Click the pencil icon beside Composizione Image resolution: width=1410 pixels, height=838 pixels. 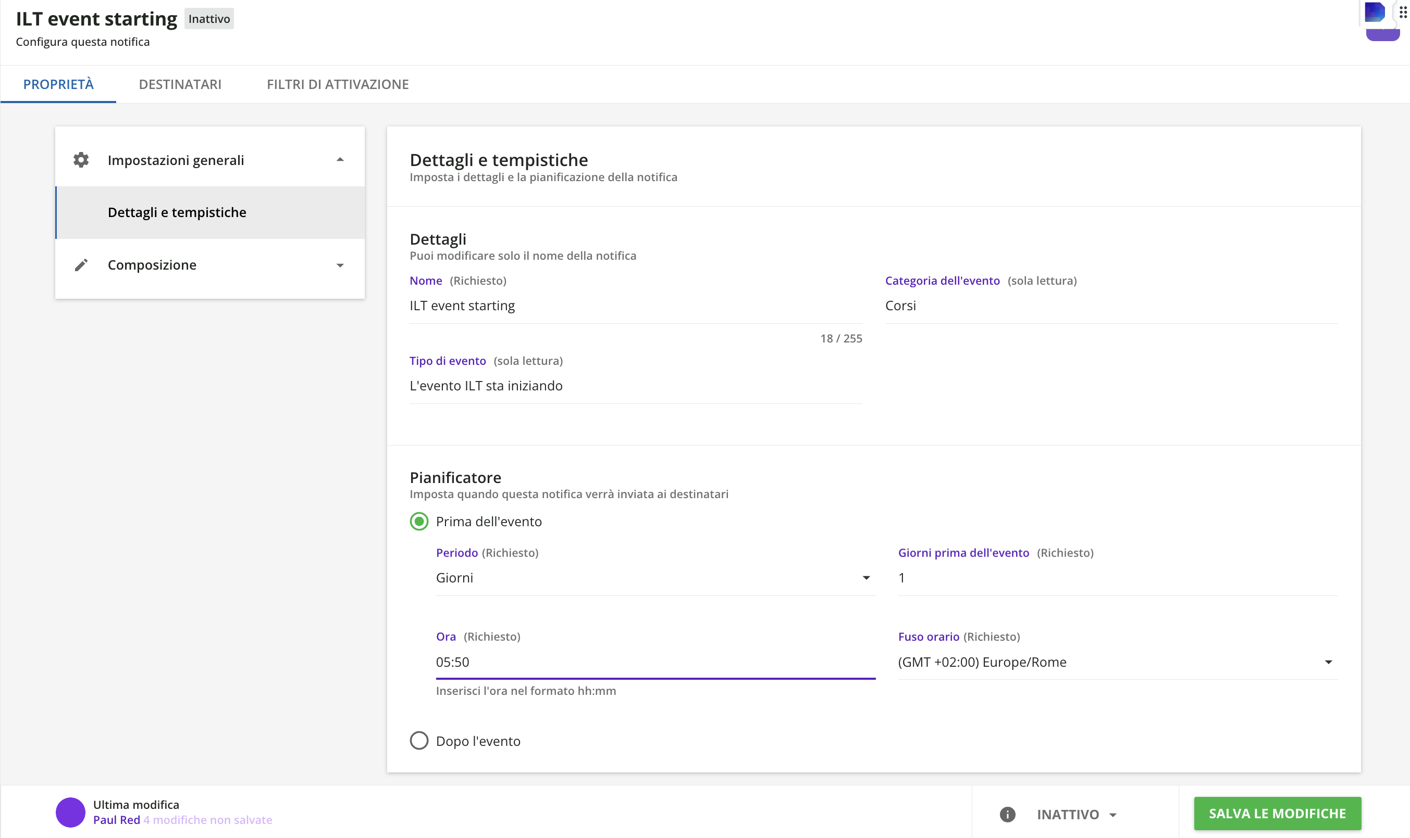click(x=81, y=265)
